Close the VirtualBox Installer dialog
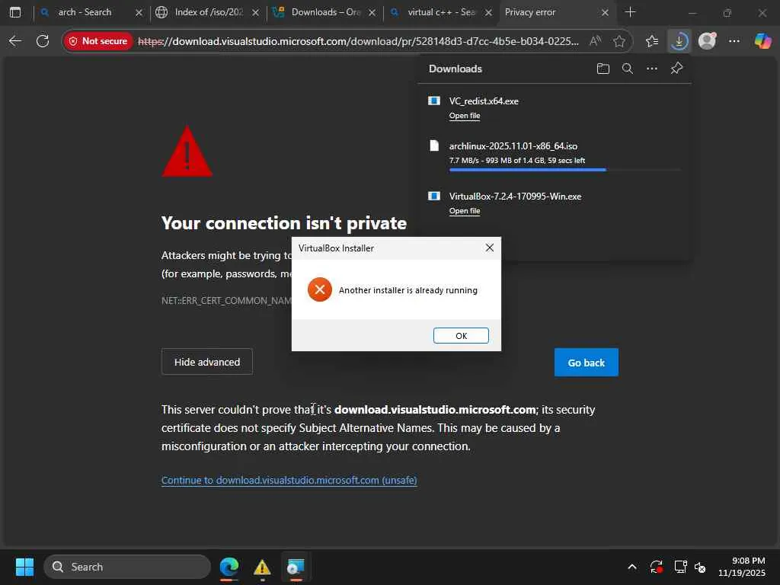 [x=490, y=248]
